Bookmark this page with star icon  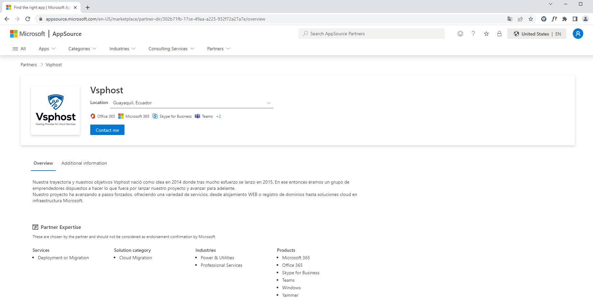click(531, 19)
